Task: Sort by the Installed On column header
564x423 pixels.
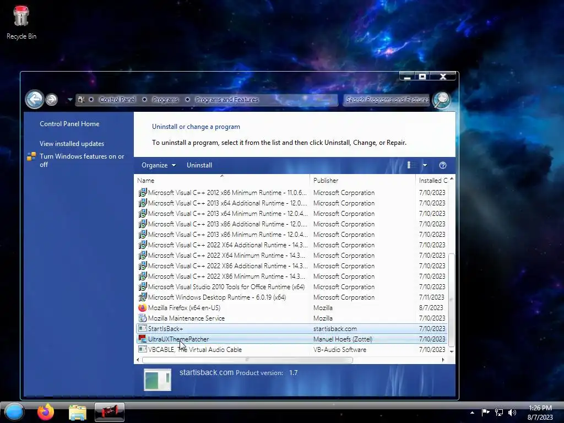Action: click(432, 181)
